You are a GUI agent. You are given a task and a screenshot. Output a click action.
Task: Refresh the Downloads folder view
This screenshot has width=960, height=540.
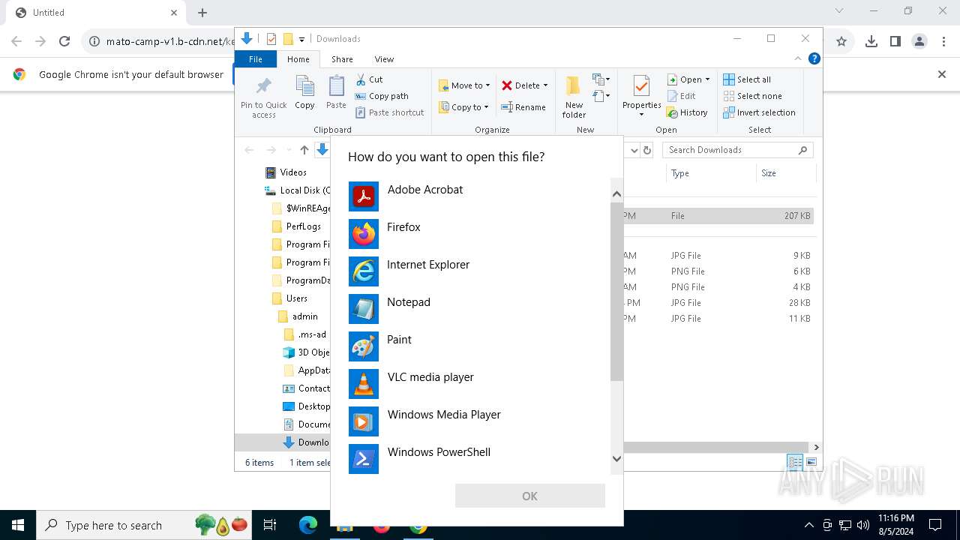(647, 150)
